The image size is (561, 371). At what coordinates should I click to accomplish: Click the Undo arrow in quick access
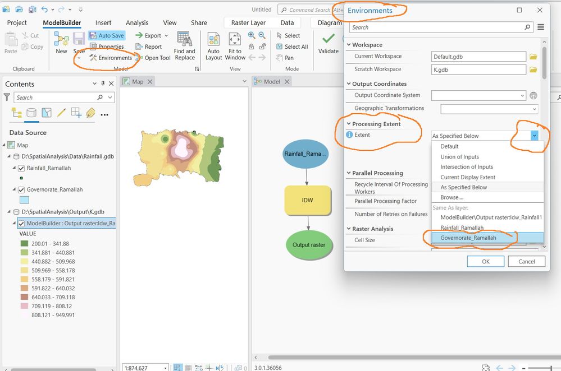pyautogui.click(x=44, y=10)
